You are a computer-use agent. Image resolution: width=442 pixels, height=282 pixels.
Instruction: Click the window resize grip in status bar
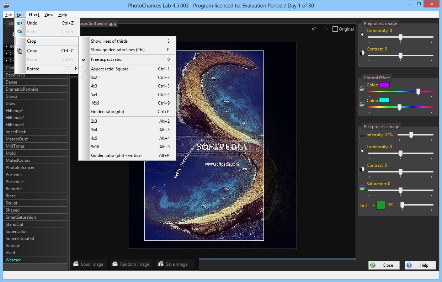coord(438,276)
